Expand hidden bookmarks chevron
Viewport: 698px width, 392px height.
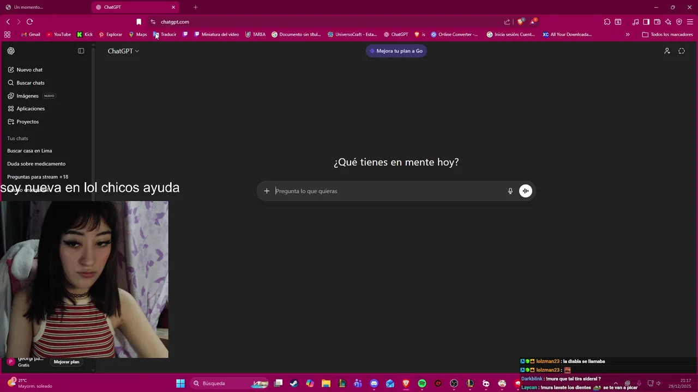pos(628,34)
